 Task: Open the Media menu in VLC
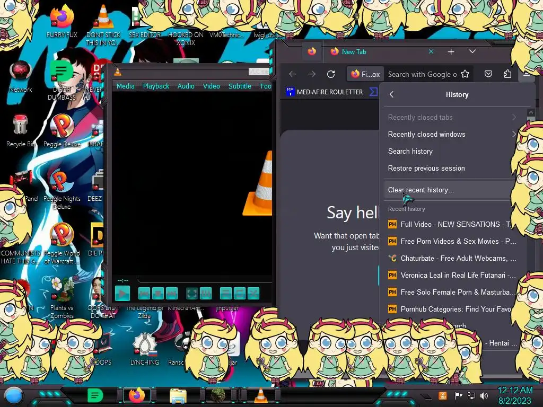(x=125, y=86)
